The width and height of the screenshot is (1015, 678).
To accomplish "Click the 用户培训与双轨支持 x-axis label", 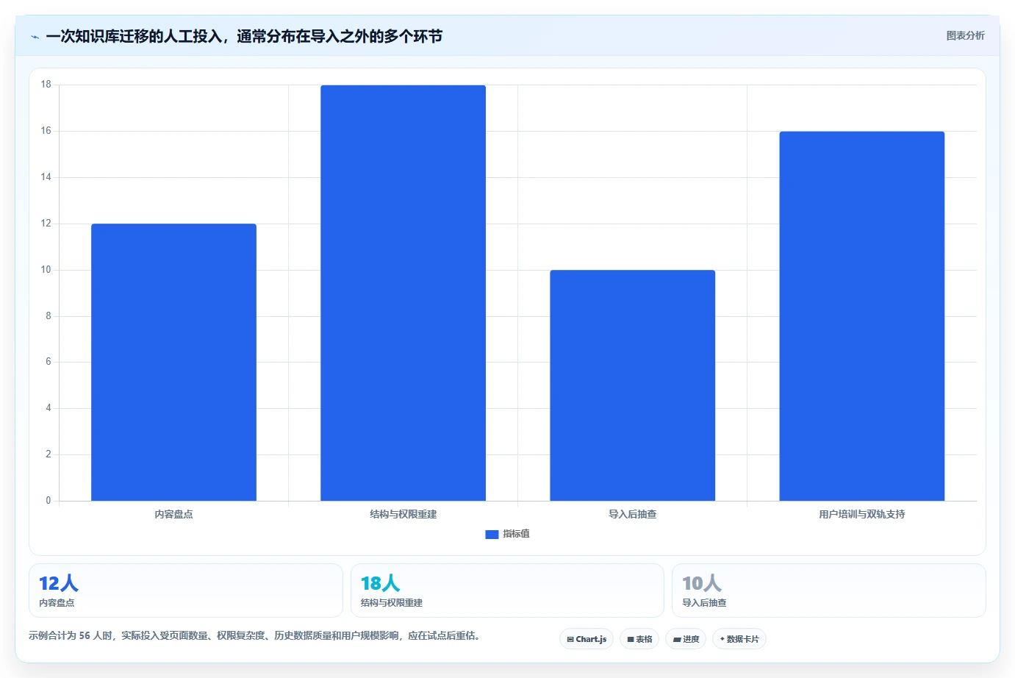I will [861, 514].
